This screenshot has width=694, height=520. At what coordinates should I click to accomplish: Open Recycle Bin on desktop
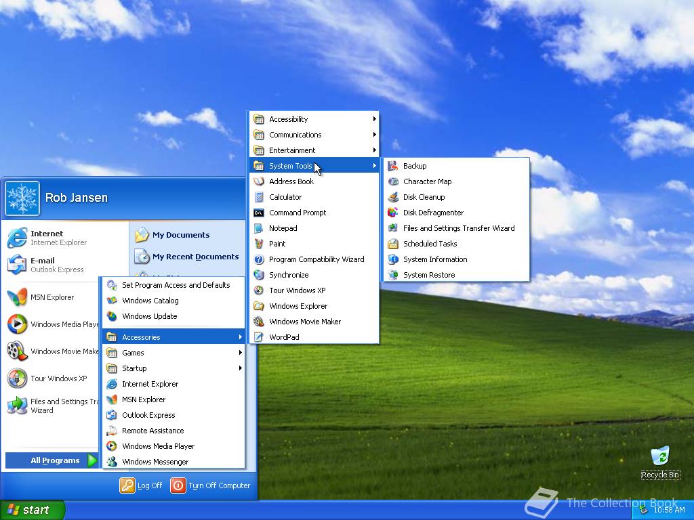click(x=660, y=462)
